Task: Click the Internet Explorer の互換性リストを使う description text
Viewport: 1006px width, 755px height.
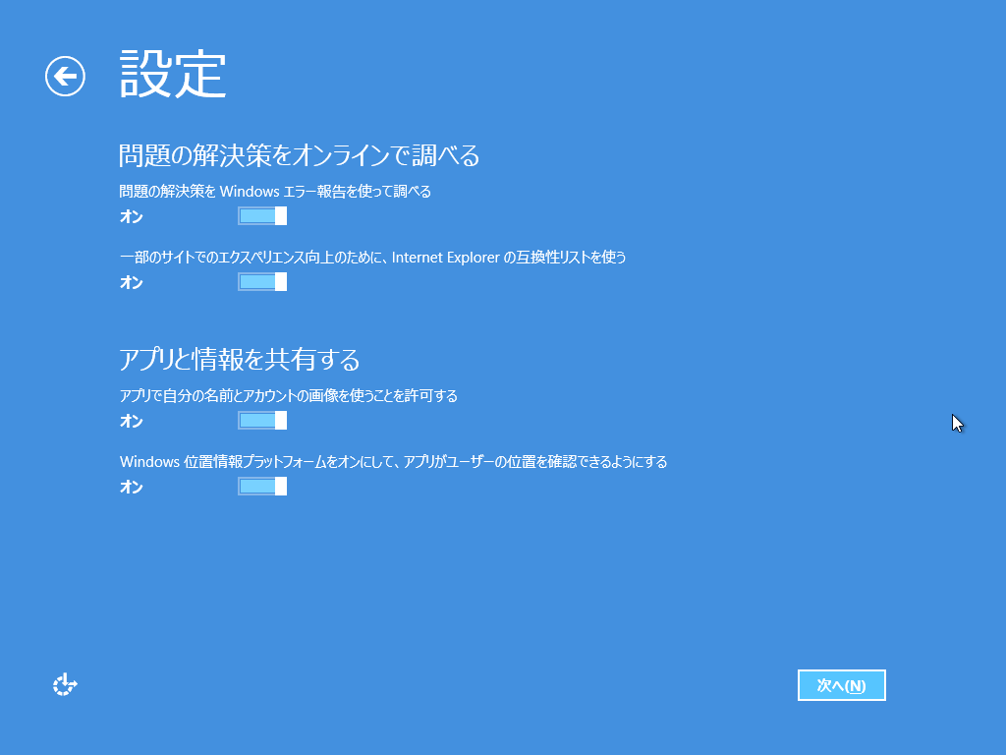Action: [x=372, y=258]
